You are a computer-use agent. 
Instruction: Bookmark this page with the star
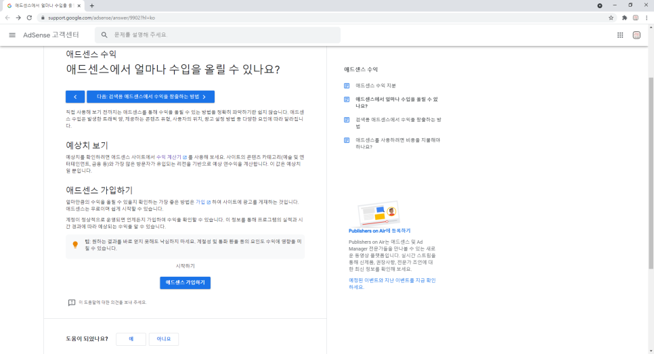pyautogui.click(x=611, y=18)
